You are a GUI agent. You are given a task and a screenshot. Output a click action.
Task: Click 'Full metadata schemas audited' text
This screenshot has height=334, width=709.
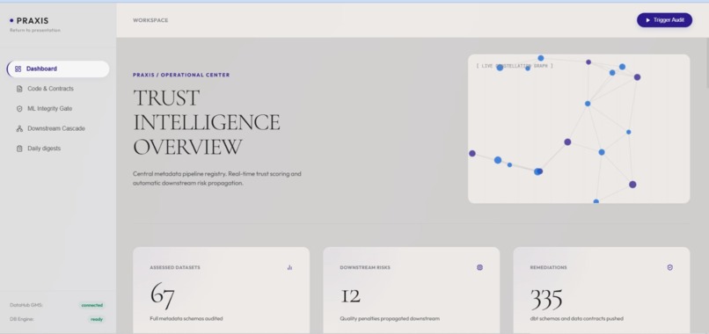click(x=186, y=319)
